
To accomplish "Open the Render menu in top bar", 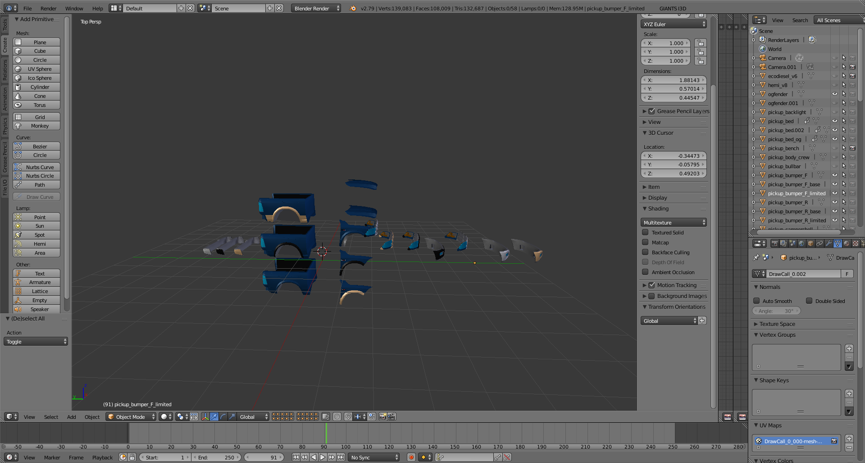I will coord(48,8).
